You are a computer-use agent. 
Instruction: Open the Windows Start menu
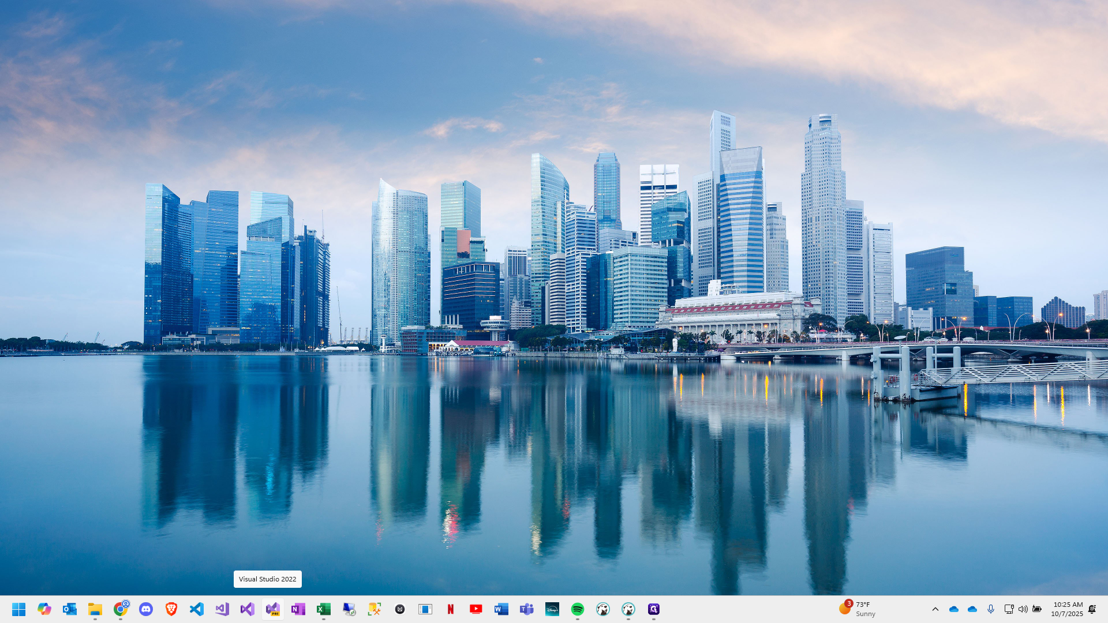[19, 609]
